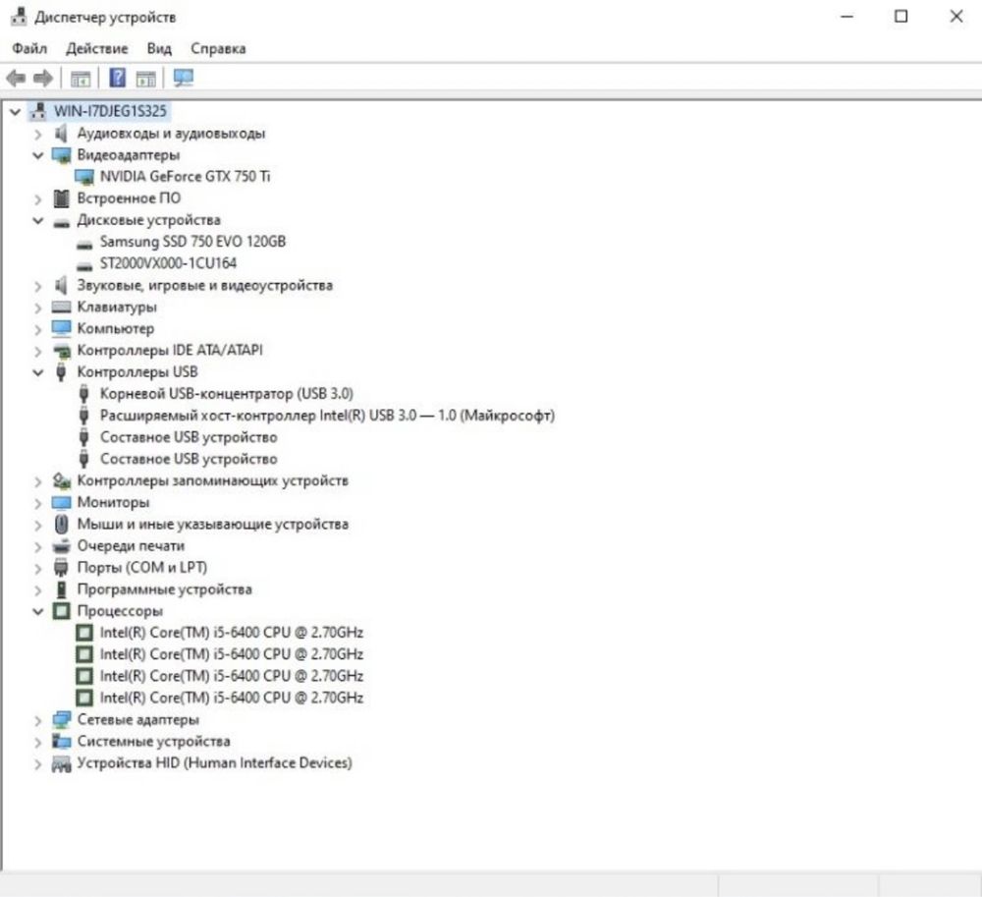Select the Компьютер category label
Viewport: 982px width, 897px height.
coord(116,329)
